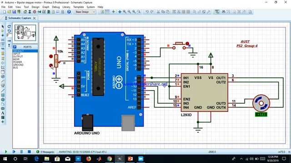Click the Search and Tag binoculars icon
Screen dimensions: 291x163
click(223, 12)
